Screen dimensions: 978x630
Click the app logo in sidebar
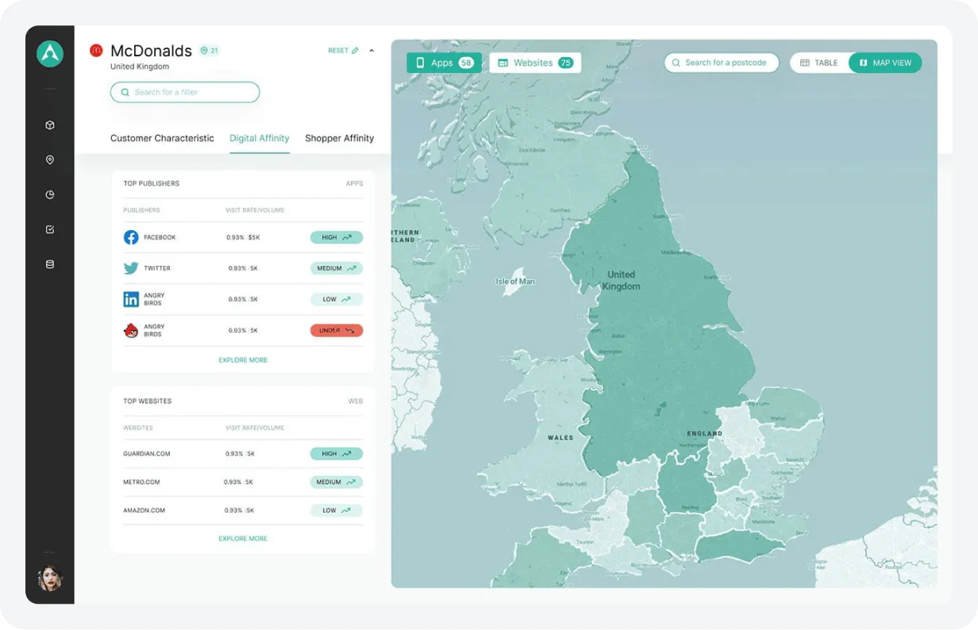[50, 53]
